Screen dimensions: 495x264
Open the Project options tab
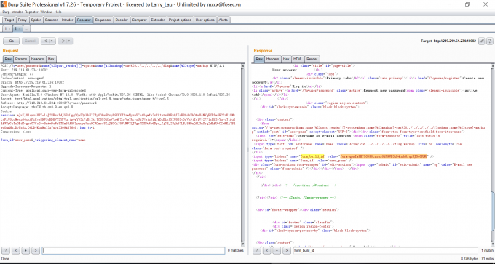click(x=180, y=20)
